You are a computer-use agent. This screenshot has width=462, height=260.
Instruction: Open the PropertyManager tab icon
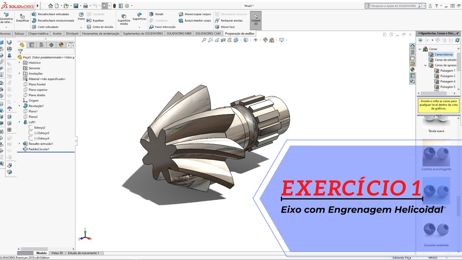[32, 45]
